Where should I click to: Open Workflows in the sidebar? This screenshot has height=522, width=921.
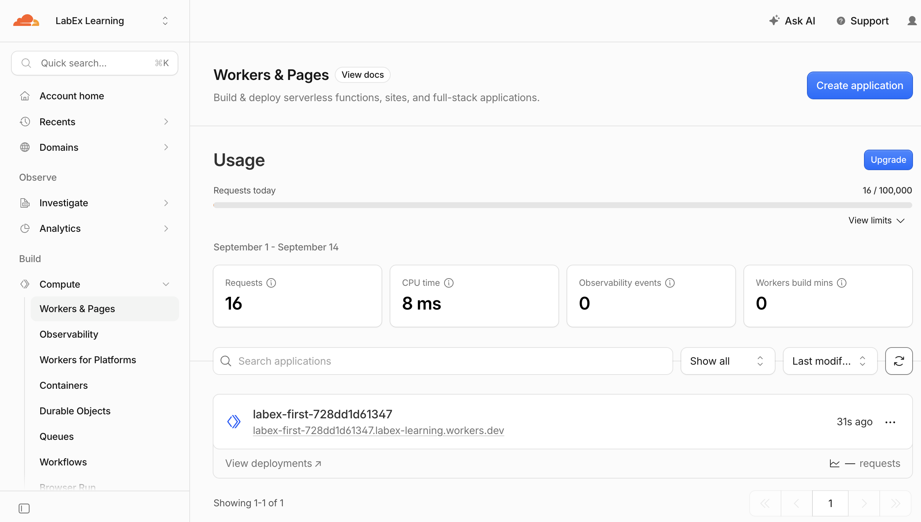tap(63, 462)
